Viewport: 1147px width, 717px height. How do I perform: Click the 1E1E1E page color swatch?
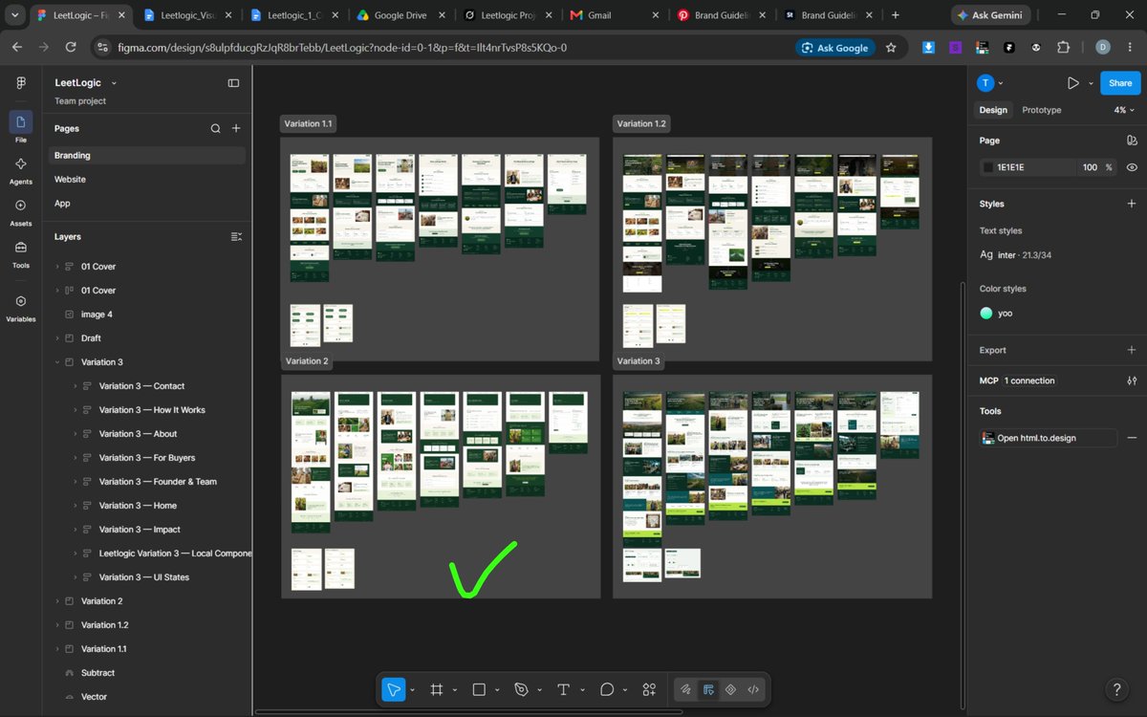(987, 167)
